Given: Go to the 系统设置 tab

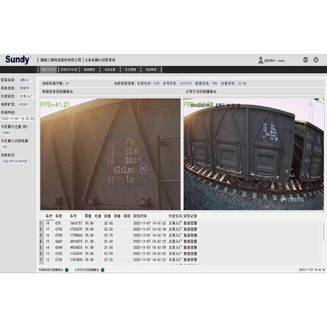Looking at the screenshot, I should point(111,70).
